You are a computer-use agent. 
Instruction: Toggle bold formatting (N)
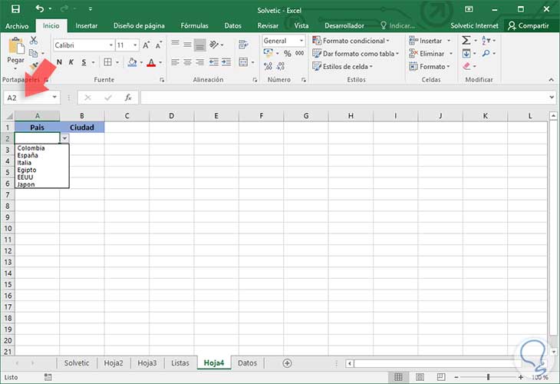click(x=59, y=62)
